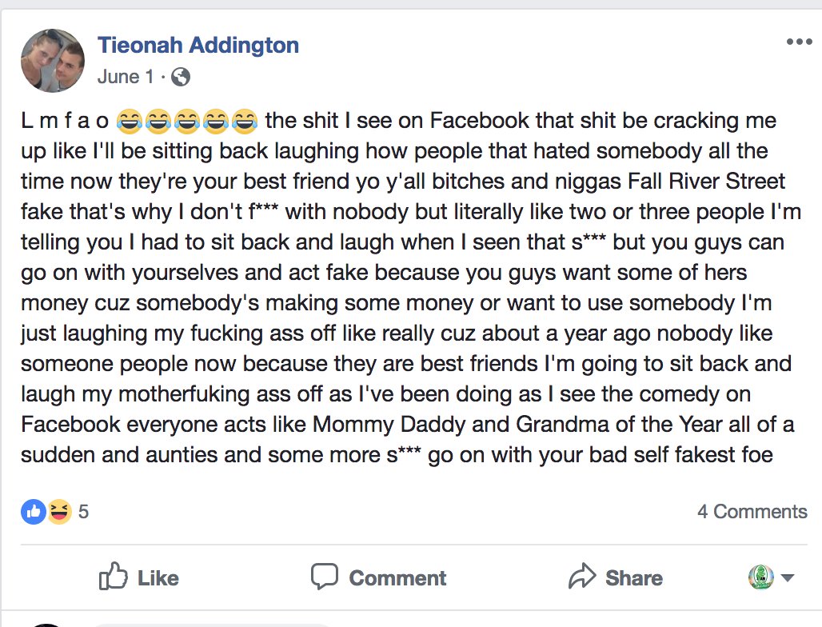Image resolution: width=822 pixels, height=627 pixels.
Task: Open Tieonah Addington's profile name link
Action: tap(198, 46)
